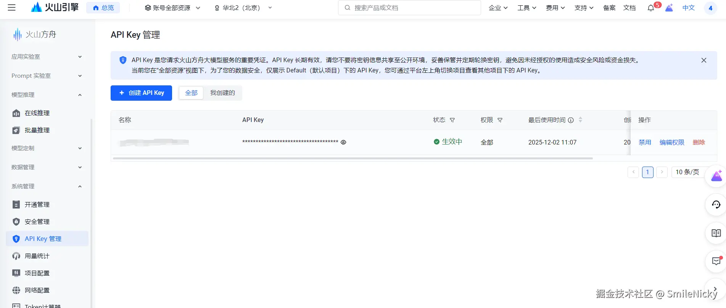Open 华北2（北京）region dropdown
Screen dimensions: 726x308
click(x=243, y=8)
